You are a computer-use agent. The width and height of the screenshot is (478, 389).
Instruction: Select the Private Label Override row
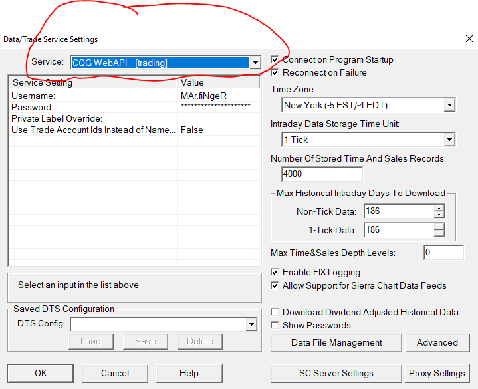coord(135,118)
